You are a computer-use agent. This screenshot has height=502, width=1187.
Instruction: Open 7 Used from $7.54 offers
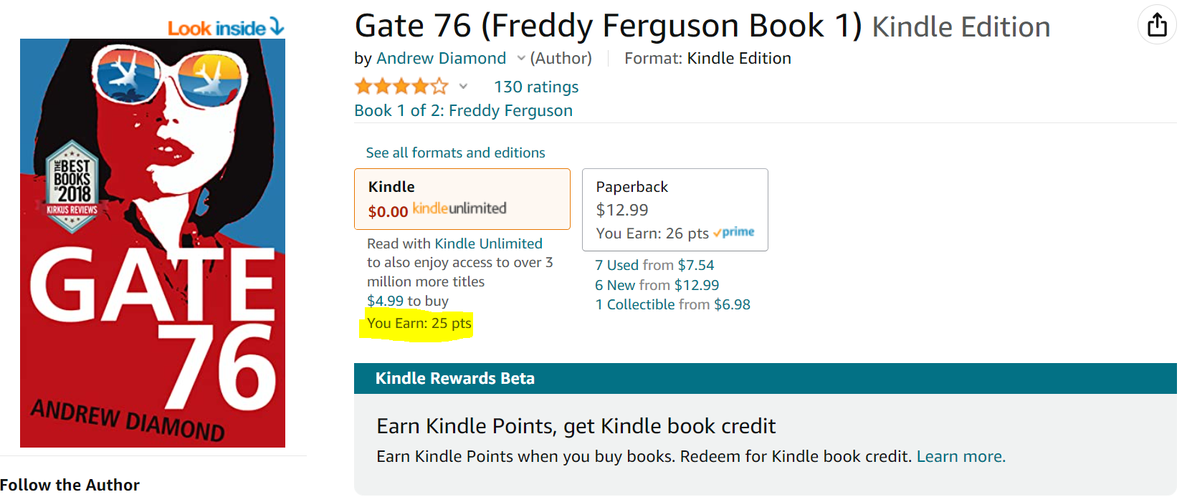click(x=654, y=265)
